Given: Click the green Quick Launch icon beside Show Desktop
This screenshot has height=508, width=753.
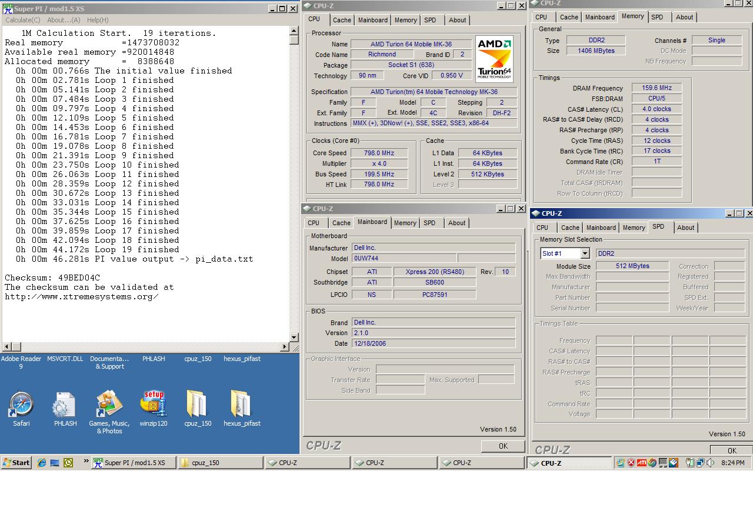Looking at the screenshot, I should 68,463.
